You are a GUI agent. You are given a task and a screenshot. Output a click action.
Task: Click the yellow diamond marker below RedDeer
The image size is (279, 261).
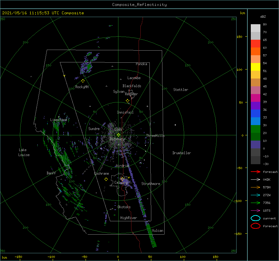coord(128,101)
